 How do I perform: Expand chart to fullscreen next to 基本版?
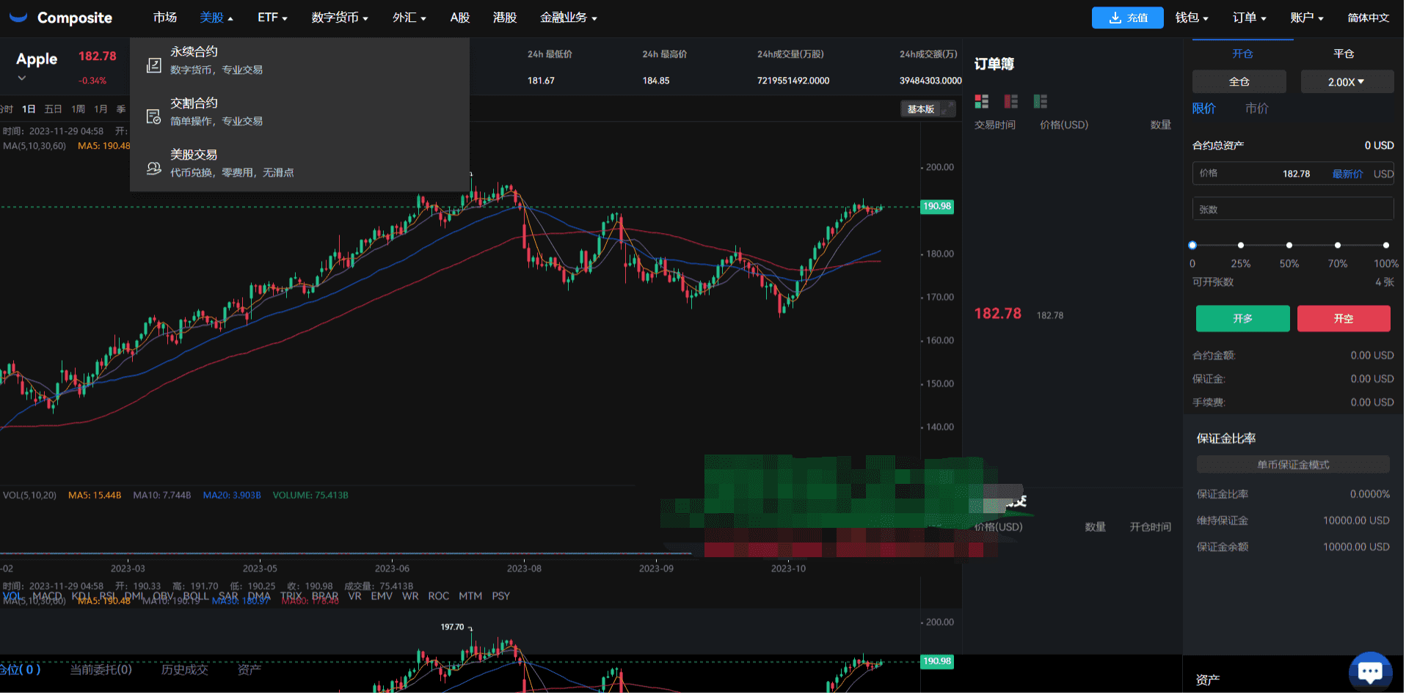[949, 109]
